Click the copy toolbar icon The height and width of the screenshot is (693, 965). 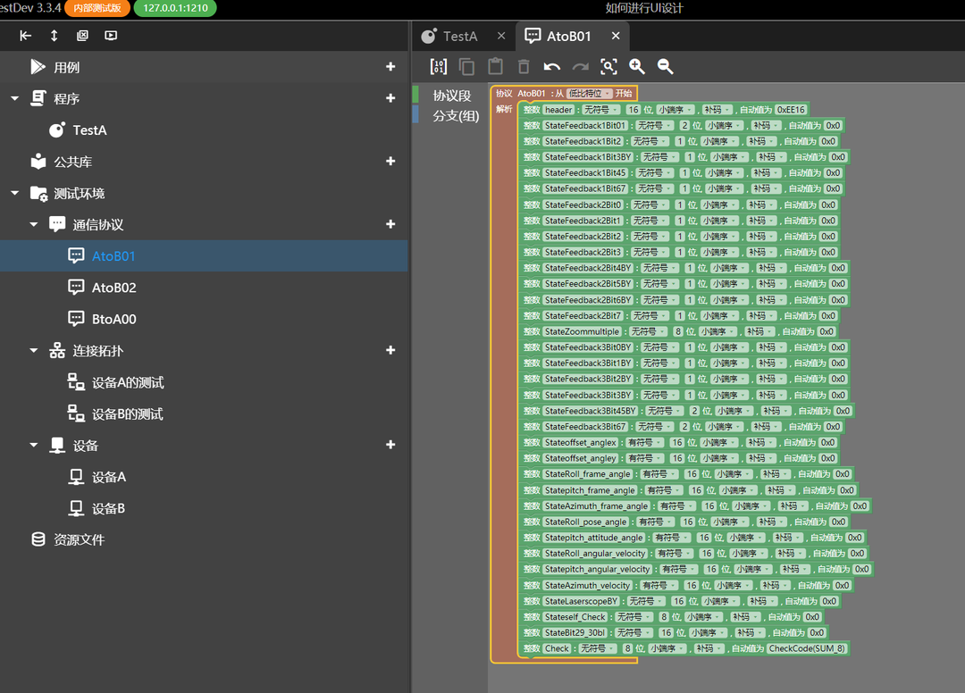coord(467,66)
